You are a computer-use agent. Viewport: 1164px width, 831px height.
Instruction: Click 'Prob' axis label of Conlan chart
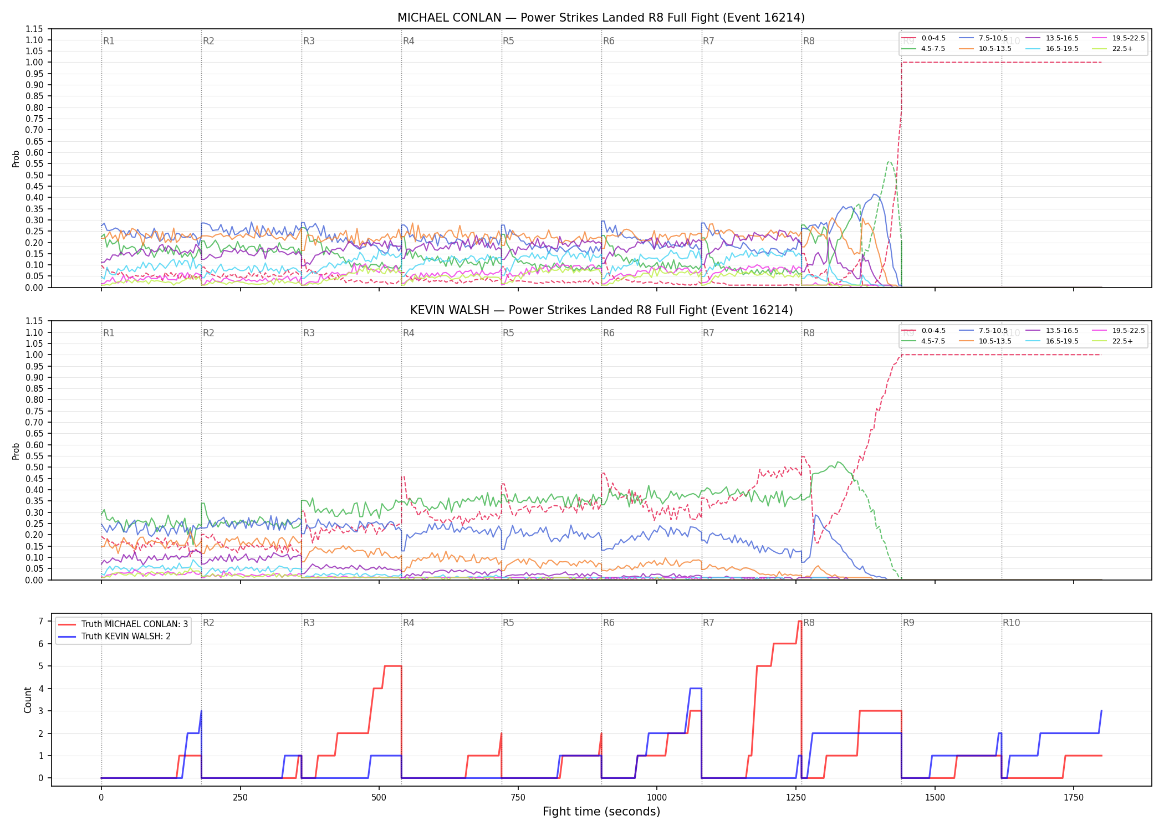(x=16, y=159)
